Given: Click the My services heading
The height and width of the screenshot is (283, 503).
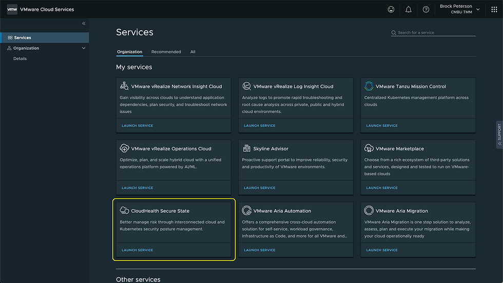Looking at the screenshot, I should click(x=134, y=67).
